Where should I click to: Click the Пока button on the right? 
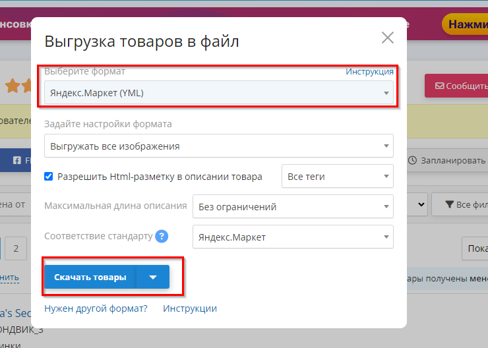pyautogui.click(x=475, y=249)
